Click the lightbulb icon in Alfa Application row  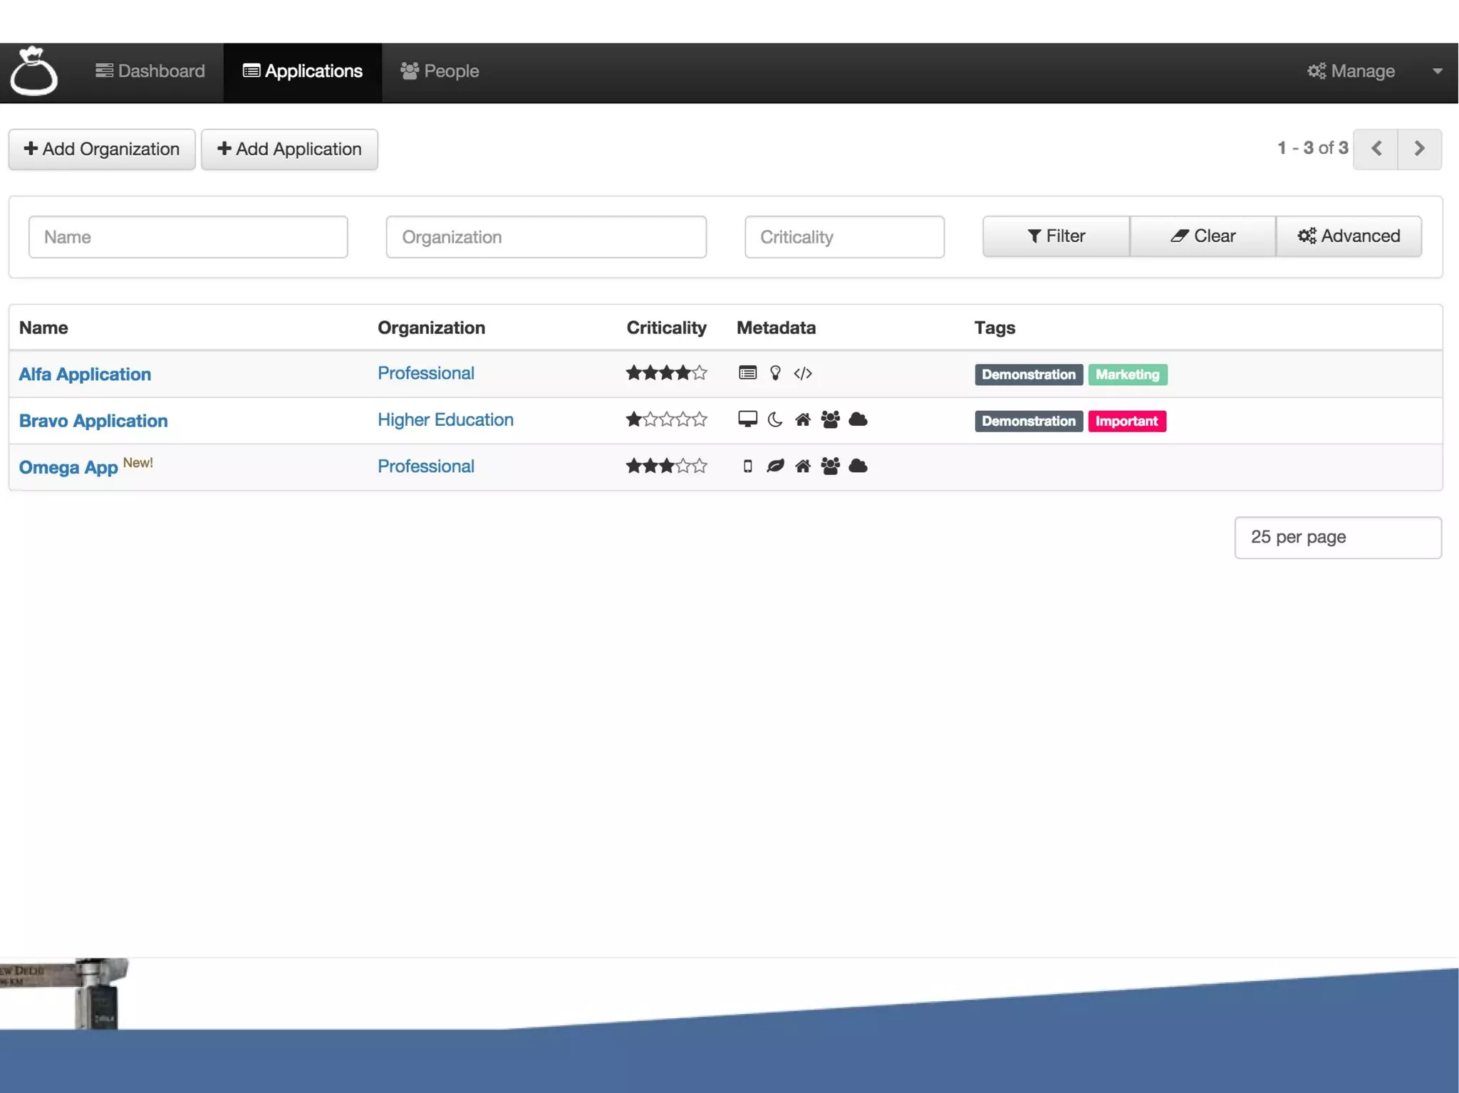pos(775,373)
